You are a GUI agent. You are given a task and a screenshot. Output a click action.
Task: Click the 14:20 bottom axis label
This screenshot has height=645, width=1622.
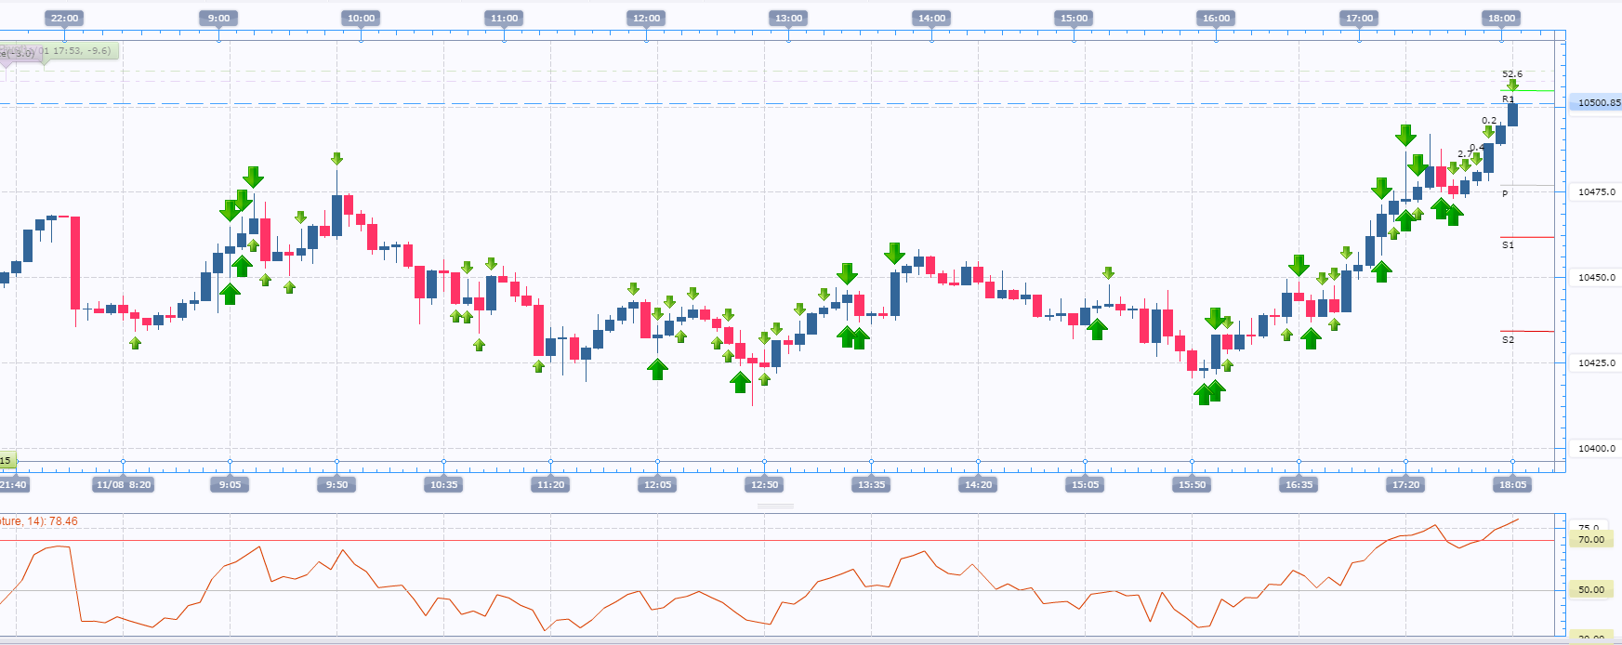pos(978,484)
